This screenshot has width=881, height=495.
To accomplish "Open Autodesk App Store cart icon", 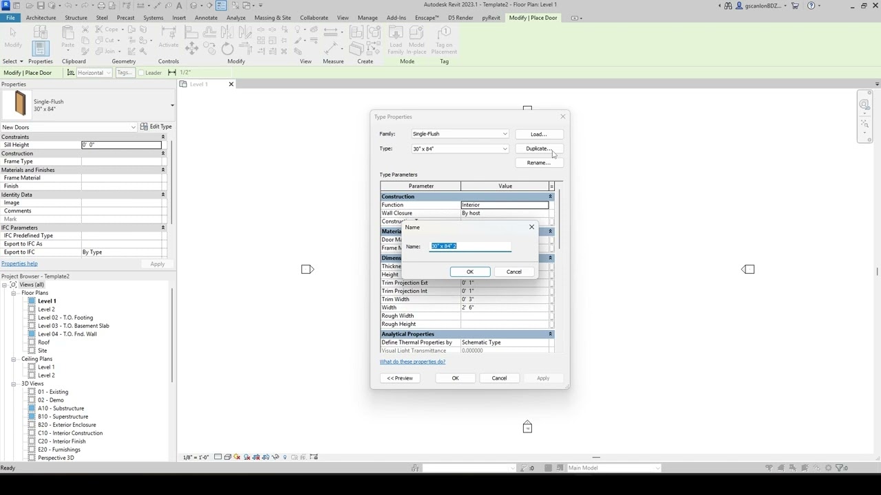I will coord(796,5).
